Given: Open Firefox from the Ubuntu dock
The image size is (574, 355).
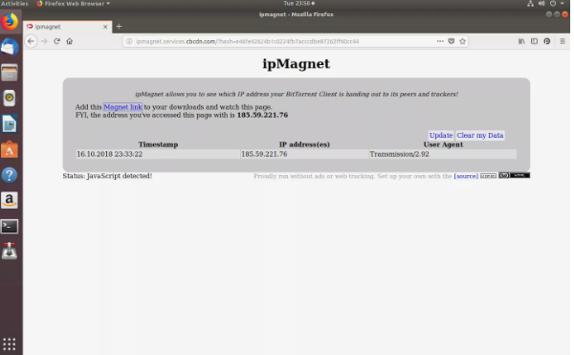Looking at the screenshot, I should 10,22.
